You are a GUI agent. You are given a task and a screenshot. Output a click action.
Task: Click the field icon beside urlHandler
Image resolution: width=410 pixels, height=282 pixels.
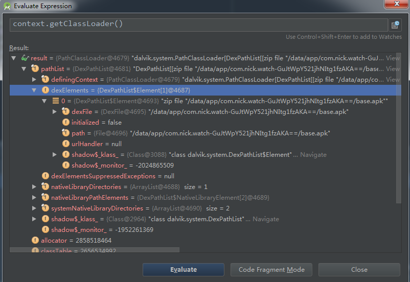pyautogui.click(x=65, y=144)
